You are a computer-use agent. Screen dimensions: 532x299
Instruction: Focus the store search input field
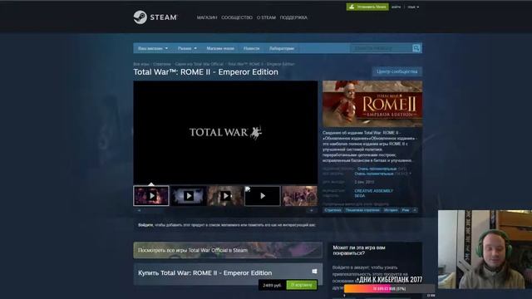(381, 48)
